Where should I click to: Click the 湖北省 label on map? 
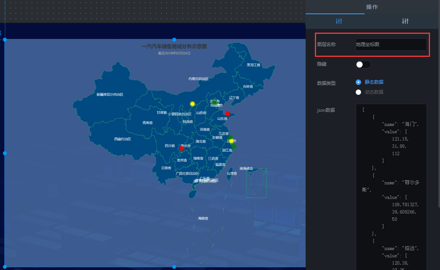(201, 141)
